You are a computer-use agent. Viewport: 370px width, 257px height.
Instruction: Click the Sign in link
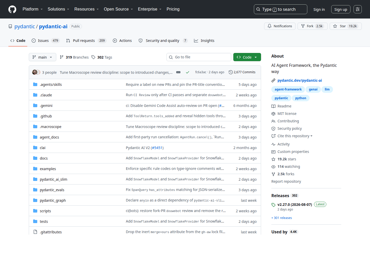(319, 10)
